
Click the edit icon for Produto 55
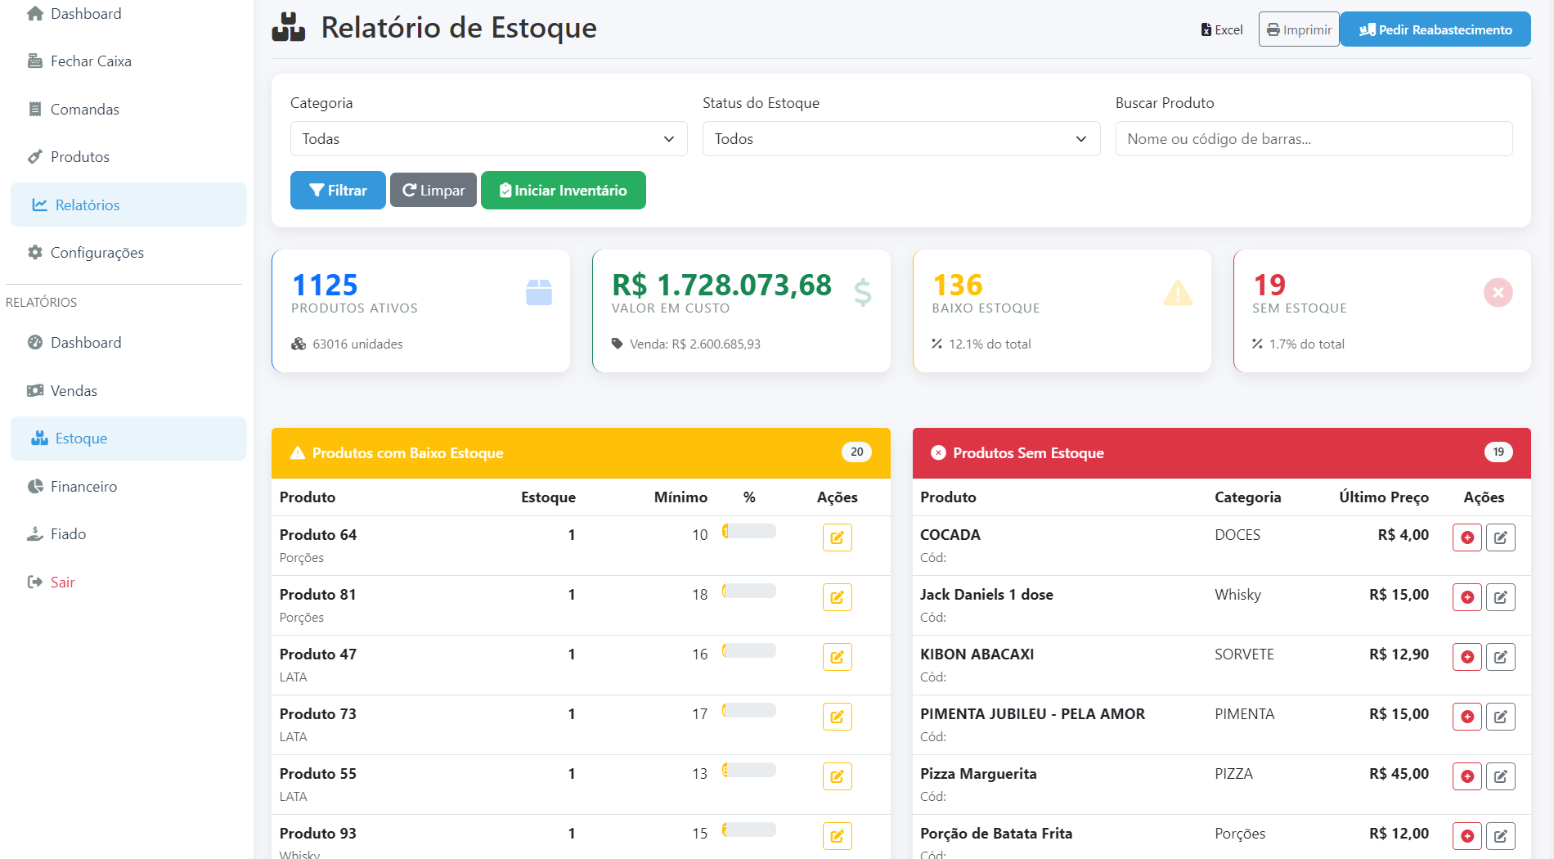point(837,776)
